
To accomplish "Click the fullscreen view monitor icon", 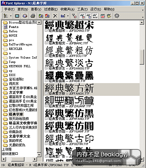I will tap(17, 16).
